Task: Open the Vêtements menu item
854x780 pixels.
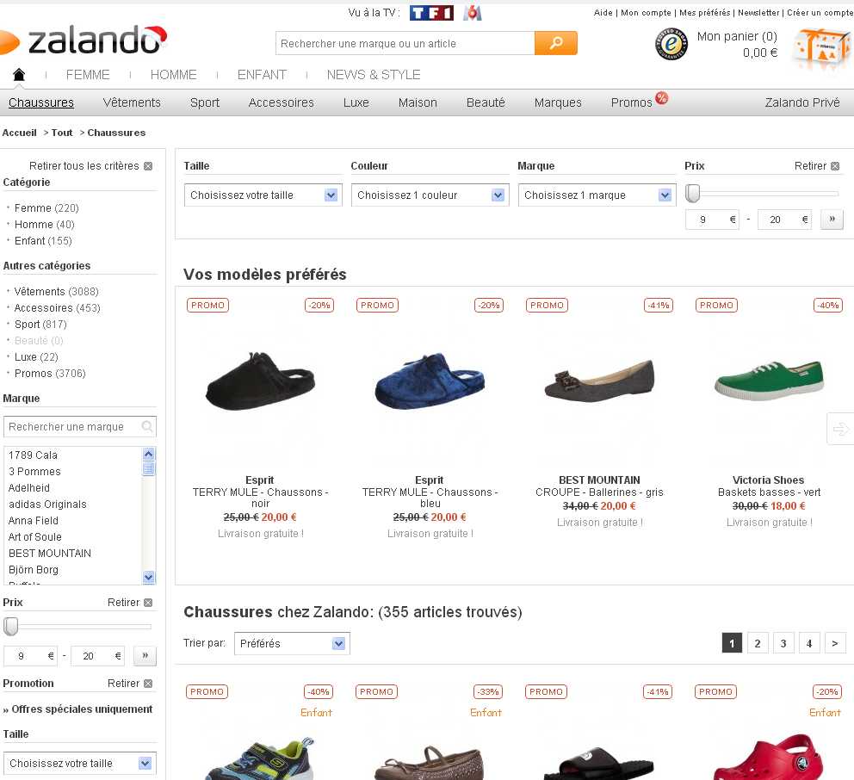Action: point(132,102)
